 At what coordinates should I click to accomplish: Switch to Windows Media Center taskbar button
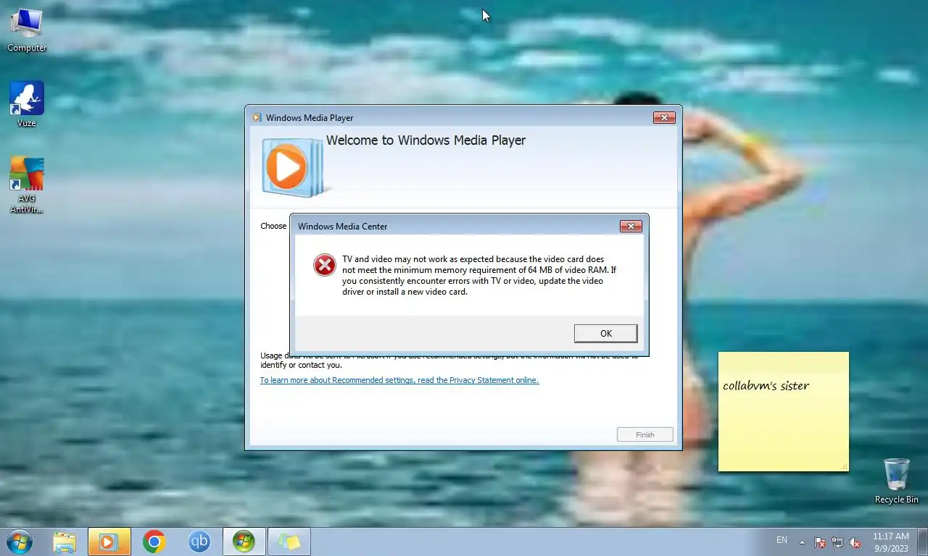tap(244, 542)
